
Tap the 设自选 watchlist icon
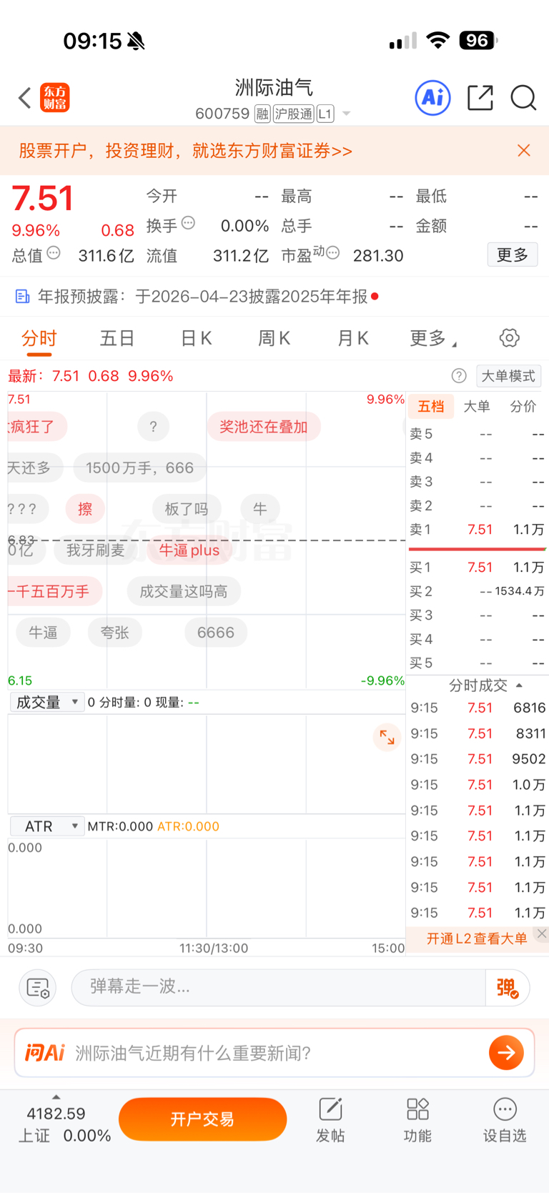505,1119
